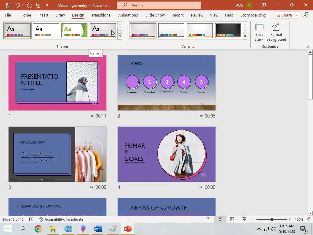Open the Review tab
This screenshot has width=313, height=235.
(197, 15)
